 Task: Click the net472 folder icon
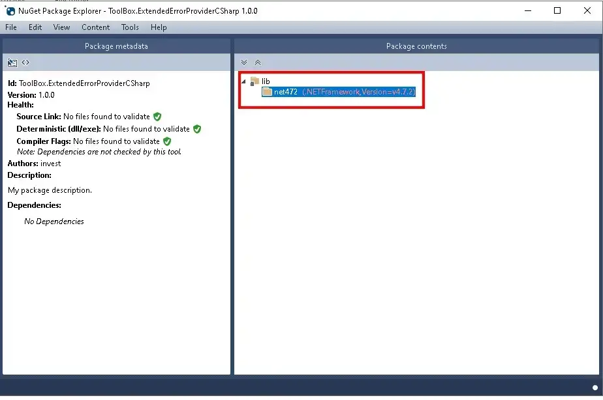pos(267,92)
